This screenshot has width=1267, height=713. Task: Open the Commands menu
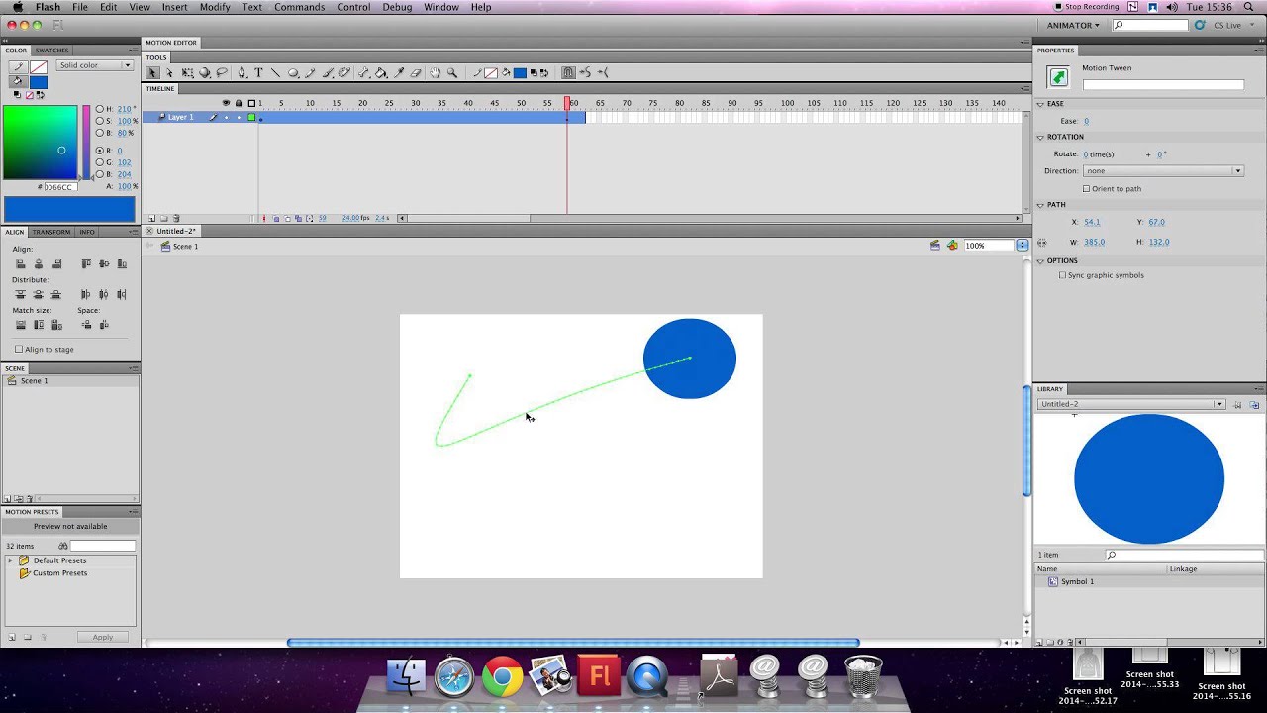coord(299,7)
